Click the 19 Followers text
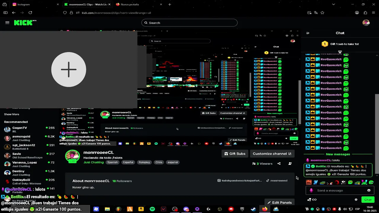Screen dimensions: 379x213 click(x=122, y=181)
